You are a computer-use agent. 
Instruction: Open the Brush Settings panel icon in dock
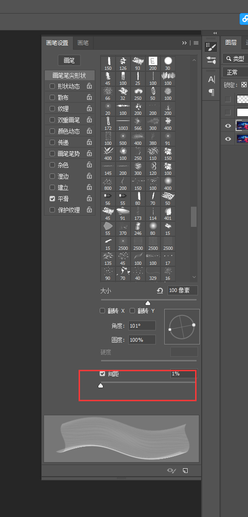(211, 47)
